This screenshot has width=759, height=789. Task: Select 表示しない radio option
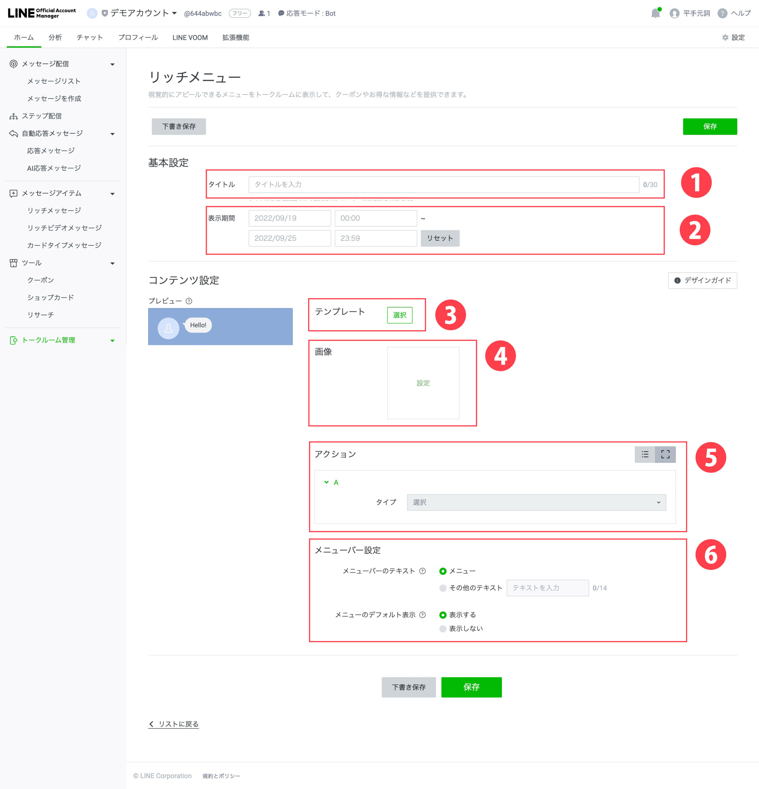443,629
